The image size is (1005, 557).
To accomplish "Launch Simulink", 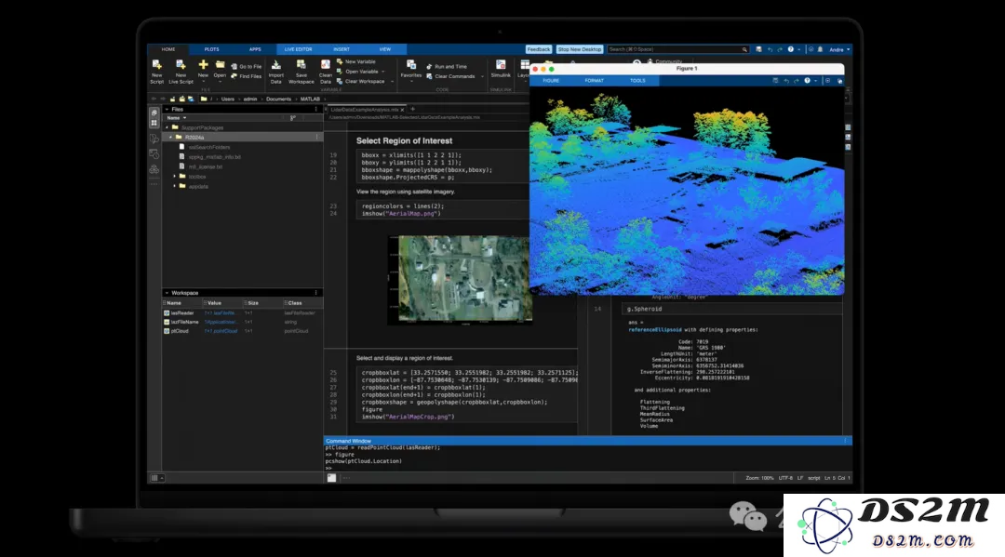I will click(x=501, y=69).
